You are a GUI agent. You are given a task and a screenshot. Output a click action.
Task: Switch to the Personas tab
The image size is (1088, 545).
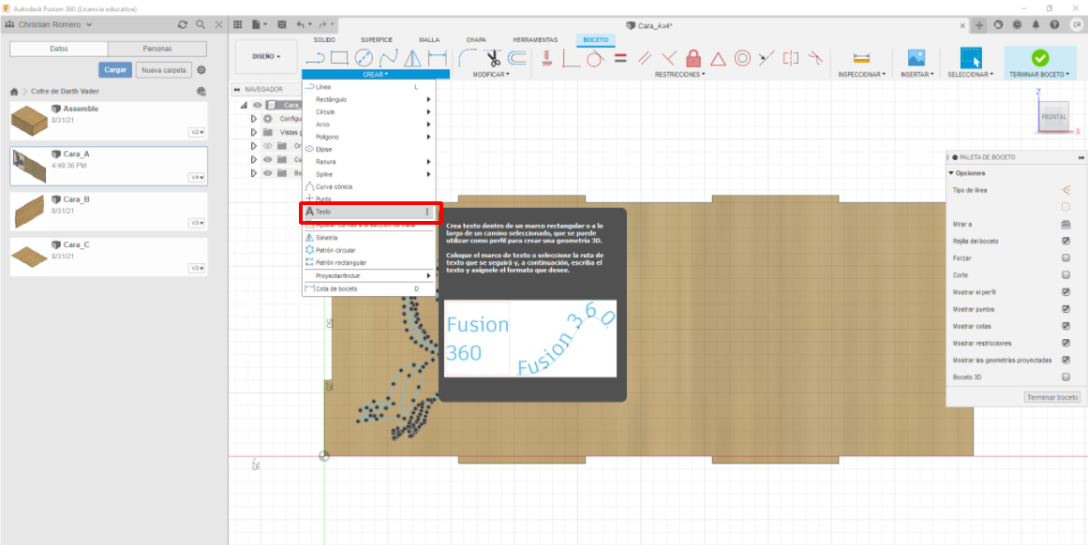(156, 49)
